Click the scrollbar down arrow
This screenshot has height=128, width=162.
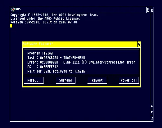152,112
